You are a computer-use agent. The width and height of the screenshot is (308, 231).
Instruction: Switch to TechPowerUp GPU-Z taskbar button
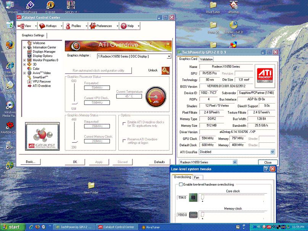click(x=74, y=227)
